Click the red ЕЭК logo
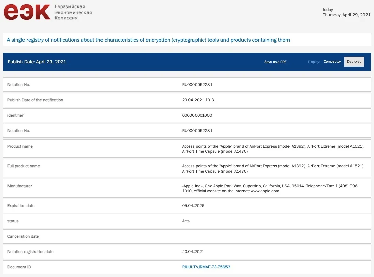Viewport: 374px width, 277px height. coord(27,12)
